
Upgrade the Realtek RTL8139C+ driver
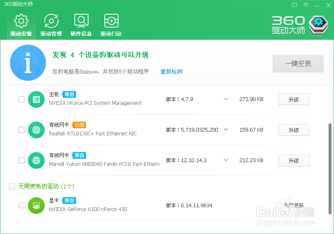tap(294, 130)
